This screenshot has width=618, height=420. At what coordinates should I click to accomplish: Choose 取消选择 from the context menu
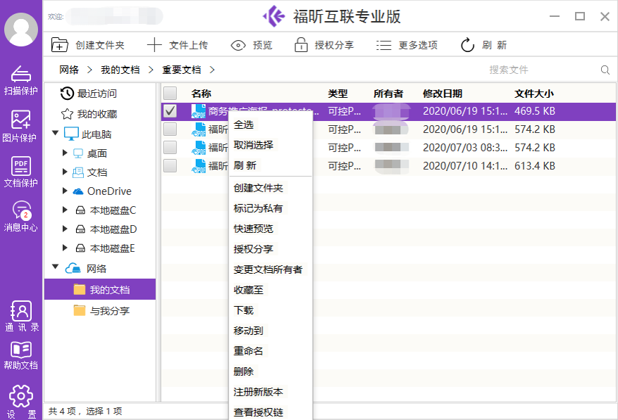[254, 145]
